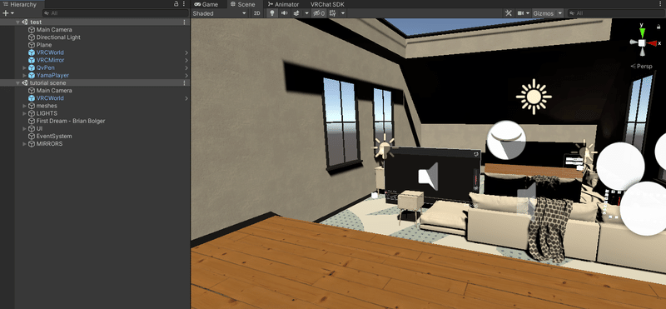
Task: Toggle scene audio speaker button
Action: (284, 13)
